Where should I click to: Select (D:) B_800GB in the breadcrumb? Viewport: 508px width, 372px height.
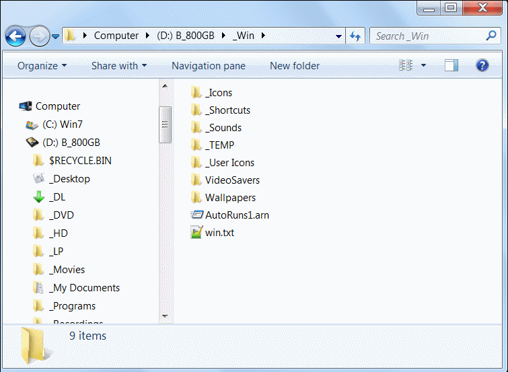(185, 36)
